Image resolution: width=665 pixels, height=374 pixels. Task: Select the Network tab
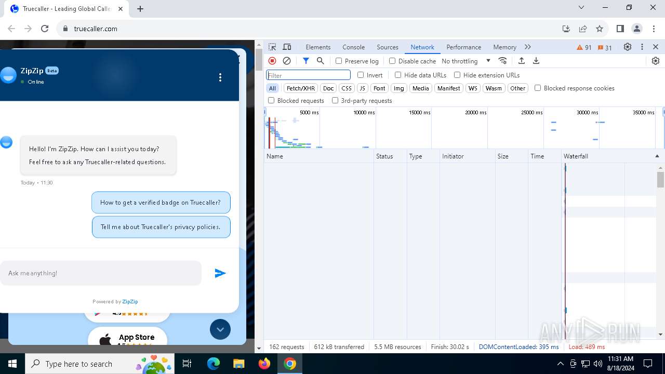tap(422, 47)
